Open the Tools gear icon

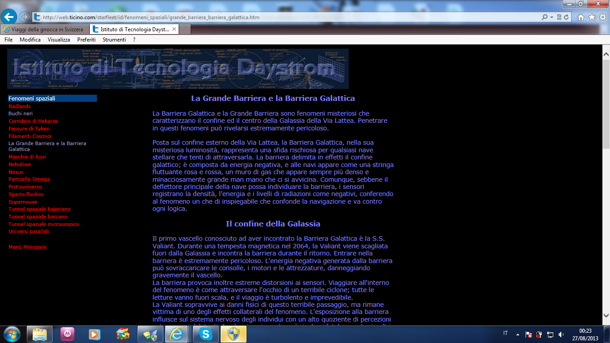click(602, 17)
